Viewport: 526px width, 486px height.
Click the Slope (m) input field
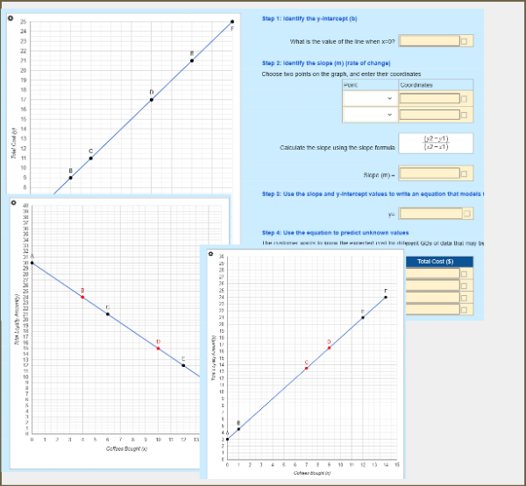[430, 173]
